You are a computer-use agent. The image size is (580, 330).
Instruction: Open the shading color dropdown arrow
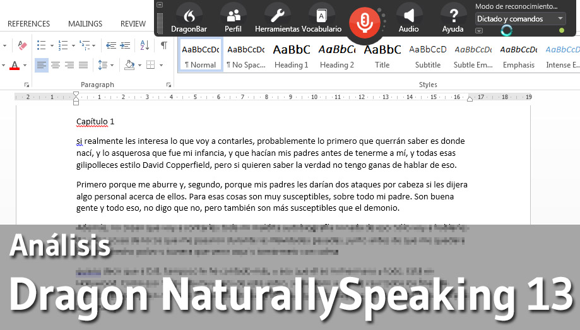point(140,66)
